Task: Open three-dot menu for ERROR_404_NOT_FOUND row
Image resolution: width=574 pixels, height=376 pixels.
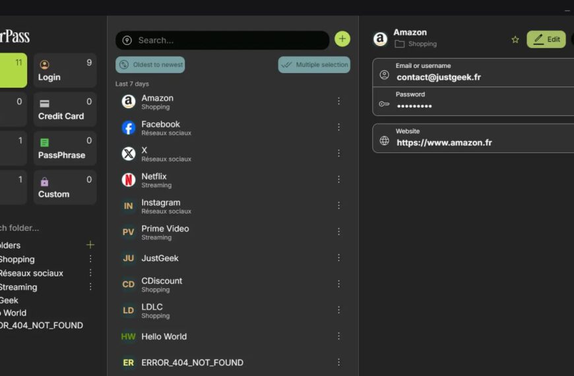Action: tap(338, 362)
